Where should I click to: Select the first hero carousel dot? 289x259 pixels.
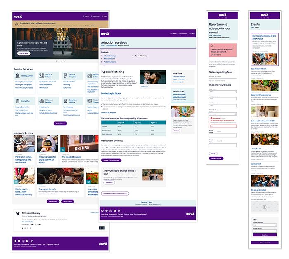56,61
